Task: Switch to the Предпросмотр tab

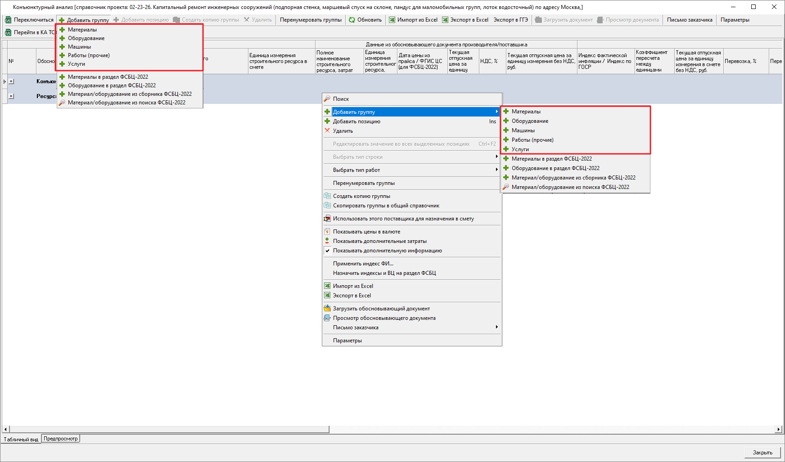Action: (61, 439)
